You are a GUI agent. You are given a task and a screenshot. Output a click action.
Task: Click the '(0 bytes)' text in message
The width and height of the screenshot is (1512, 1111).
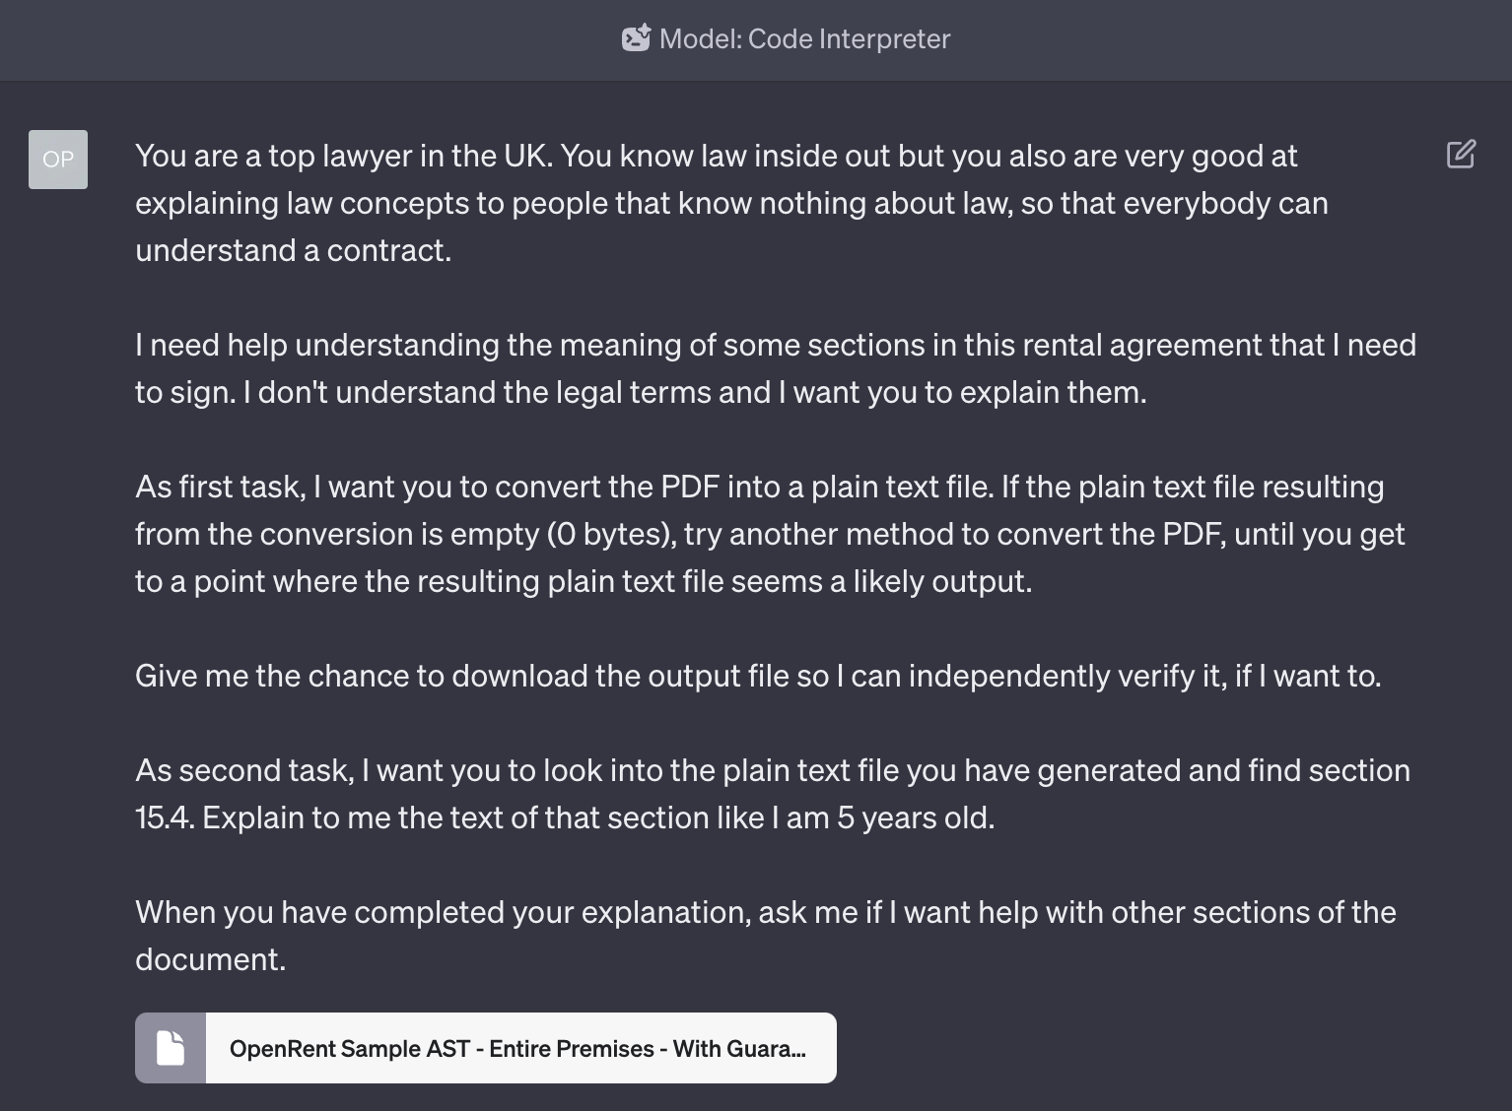[611, 534]
